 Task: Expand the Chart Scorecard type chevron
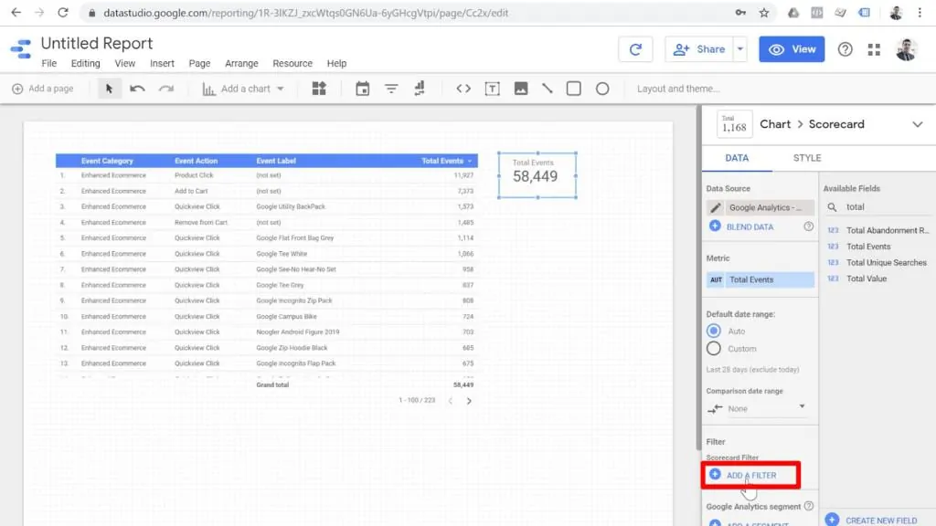tap(918, 123)
